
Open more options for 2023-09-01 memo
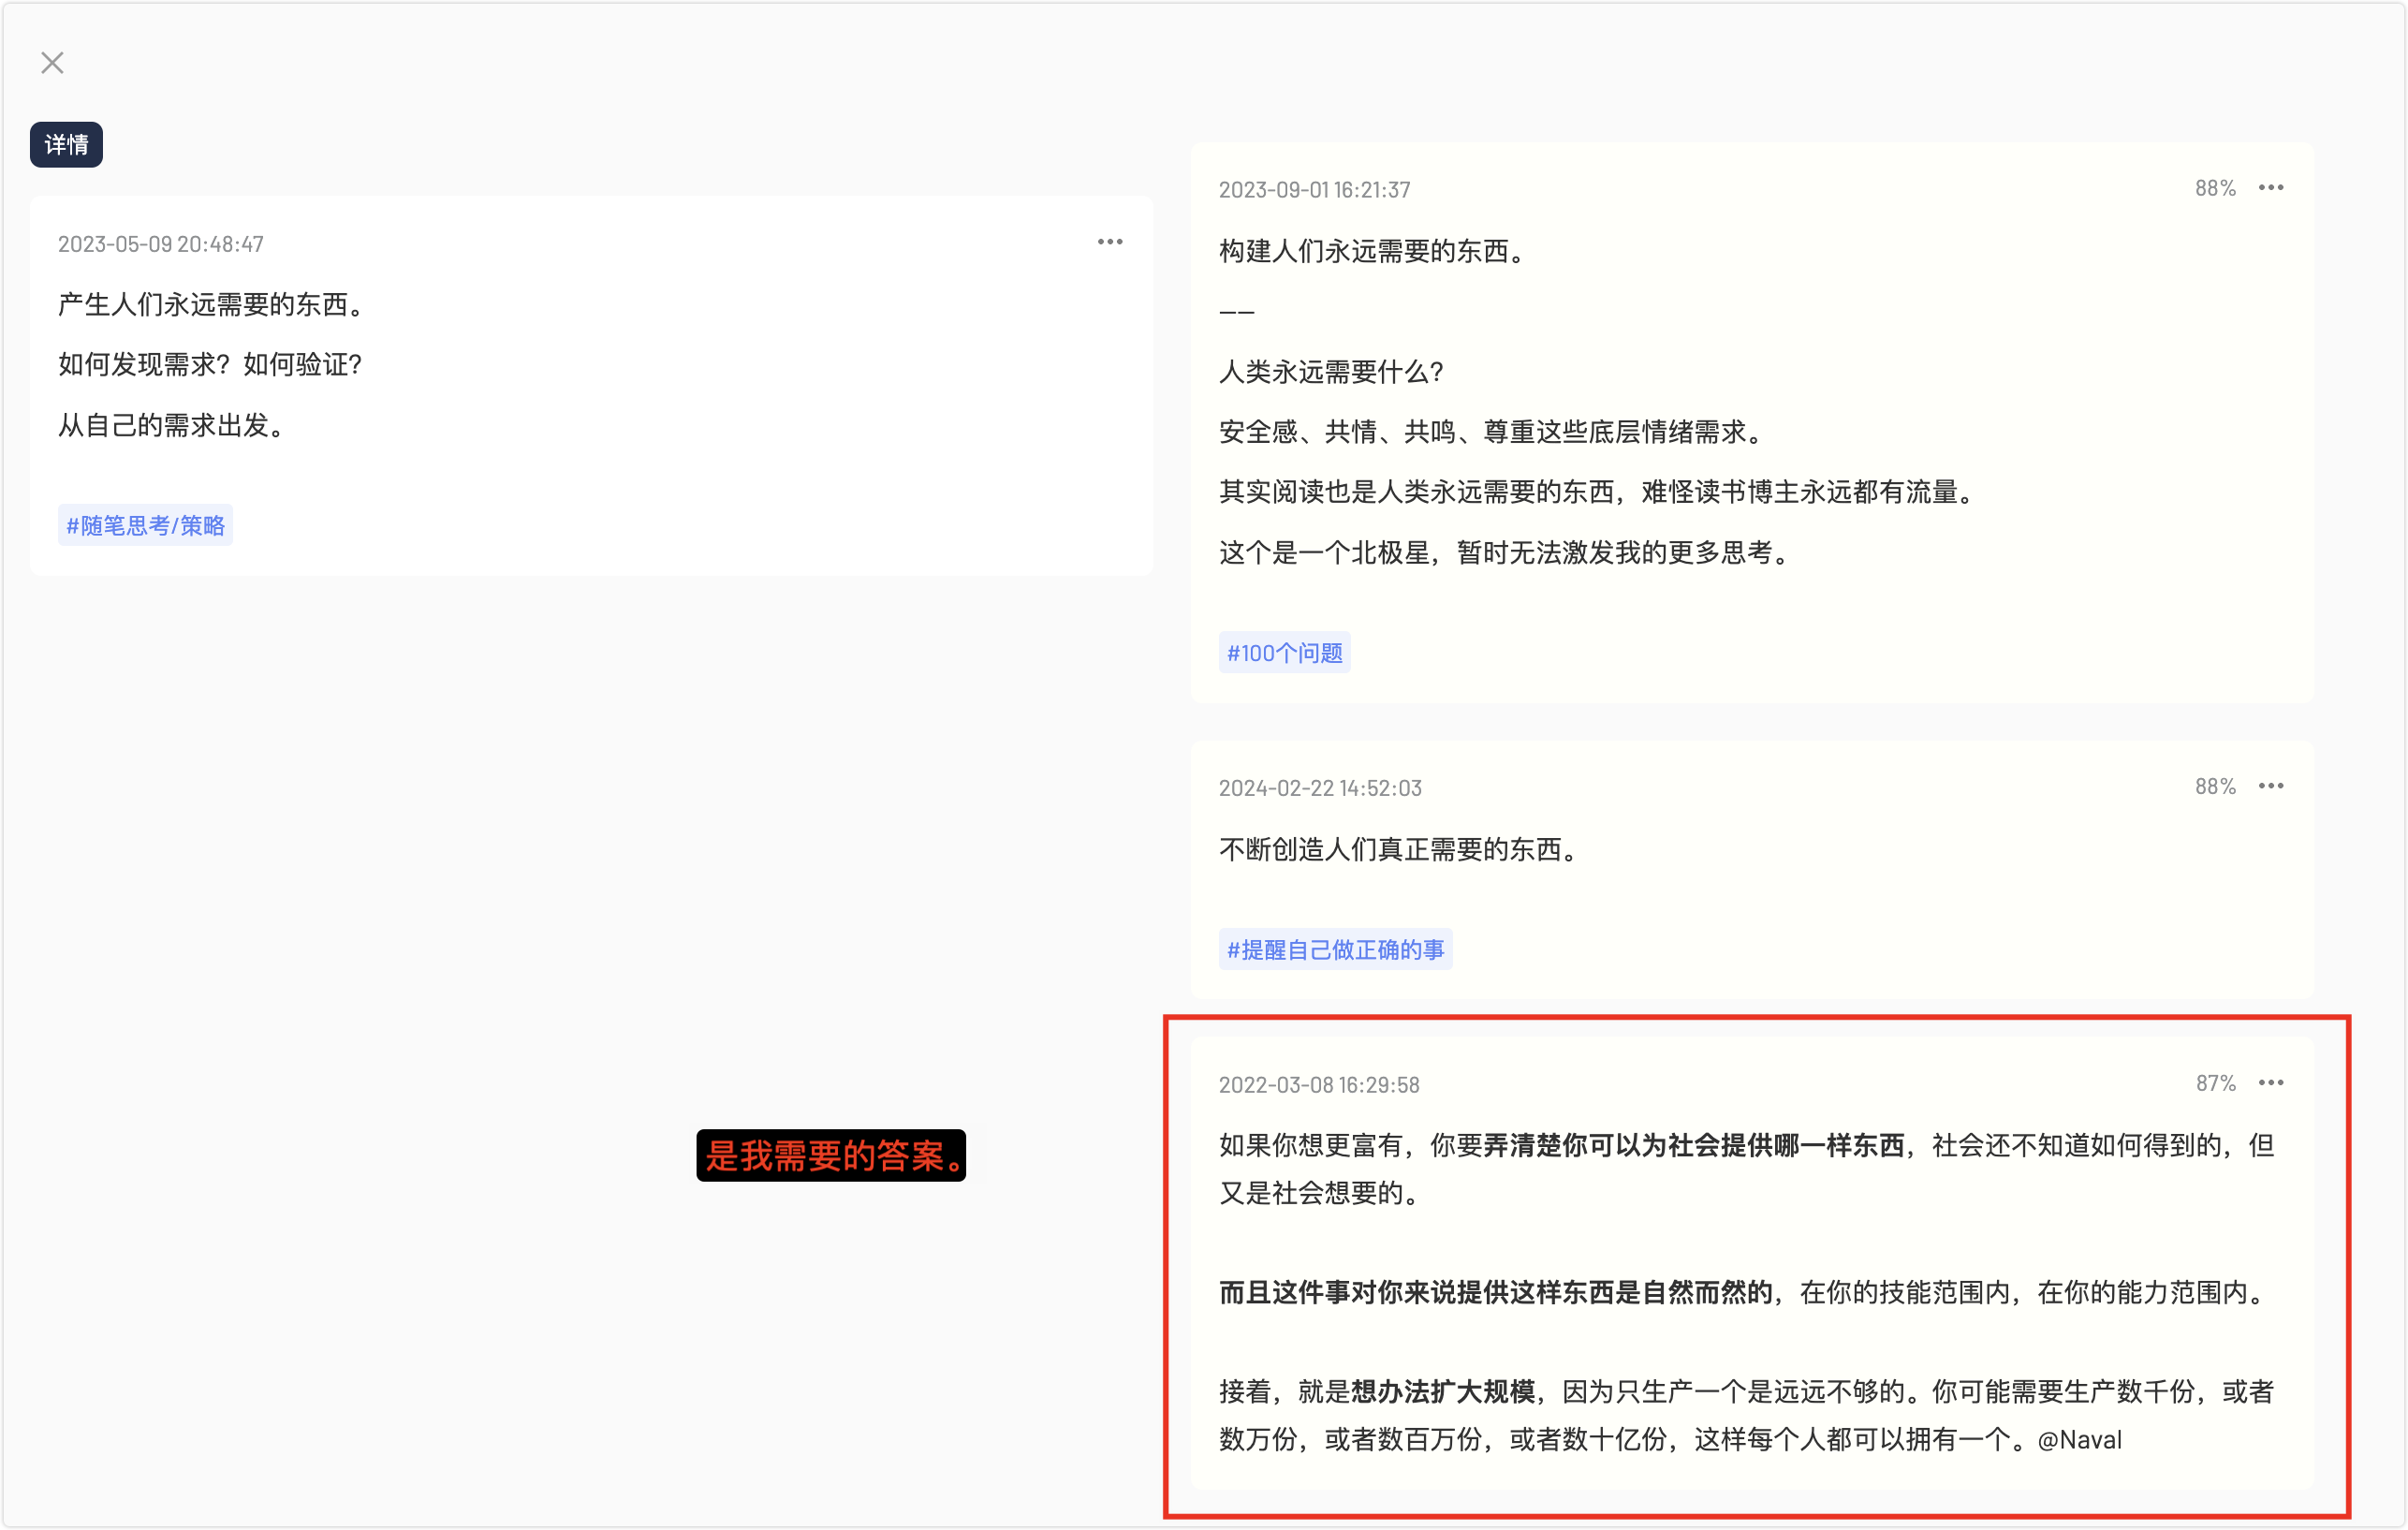(2270, 188)
